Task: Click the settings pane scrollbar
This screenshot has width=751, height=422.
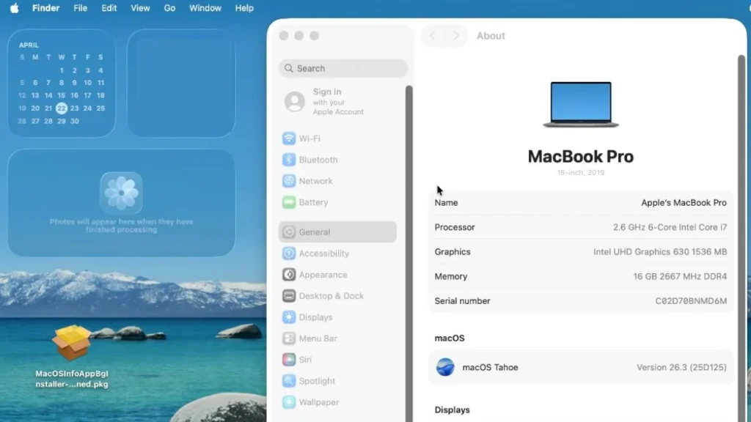Action: [x=741, y=147]
